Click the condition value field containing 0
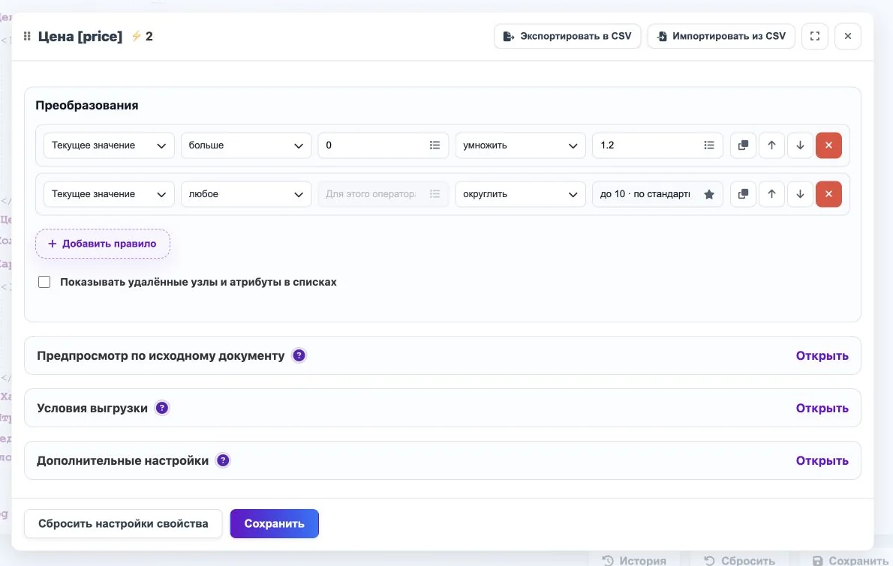893x566 pixels. coord(383,145)
